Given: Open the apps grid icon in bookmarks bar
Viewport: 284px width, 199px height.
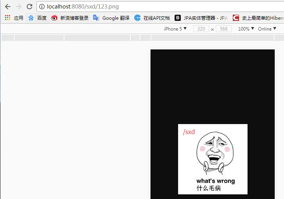Looking at the screenshot, I should [7, 18].
